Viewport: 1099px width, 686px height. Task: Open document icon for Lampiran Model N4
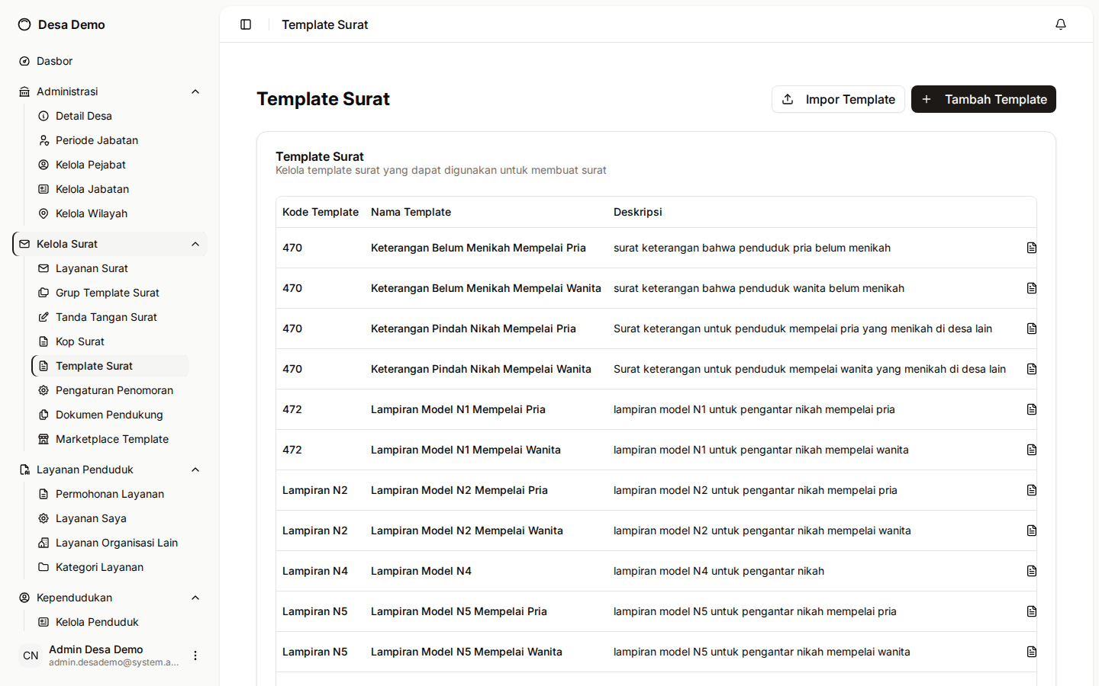click(x=1032, y=571)
